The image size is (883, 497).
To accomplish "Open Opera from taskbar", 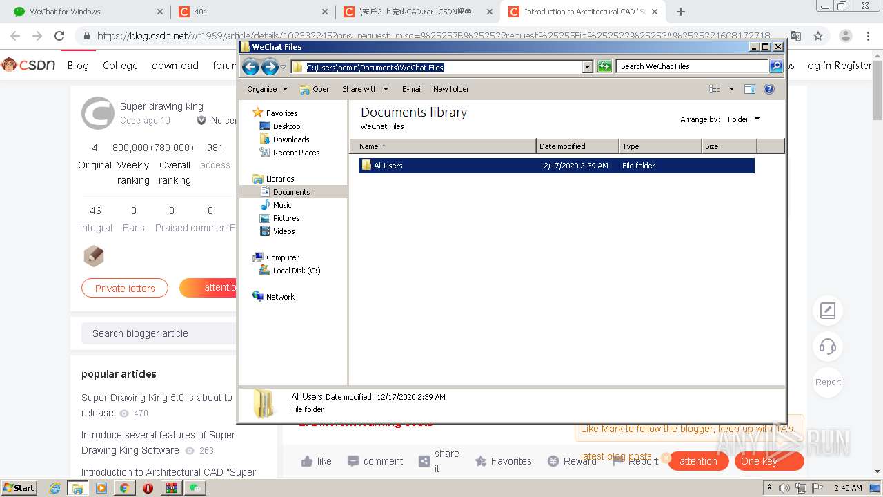I will pyautogui.click(x=148, y=488).
